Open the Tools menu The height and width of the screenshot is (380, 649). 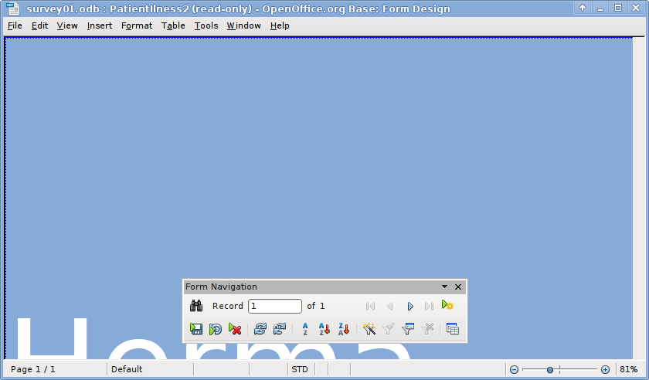[x=206, y=25]
